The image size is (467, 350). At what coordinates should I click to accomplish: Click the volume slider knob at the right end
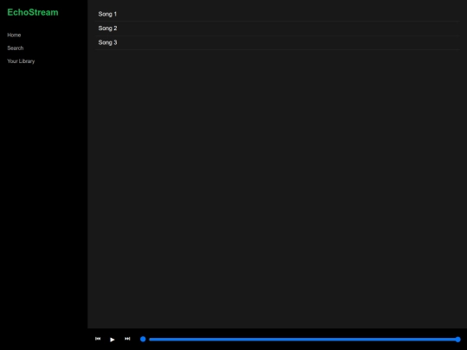tap(457, 339)
